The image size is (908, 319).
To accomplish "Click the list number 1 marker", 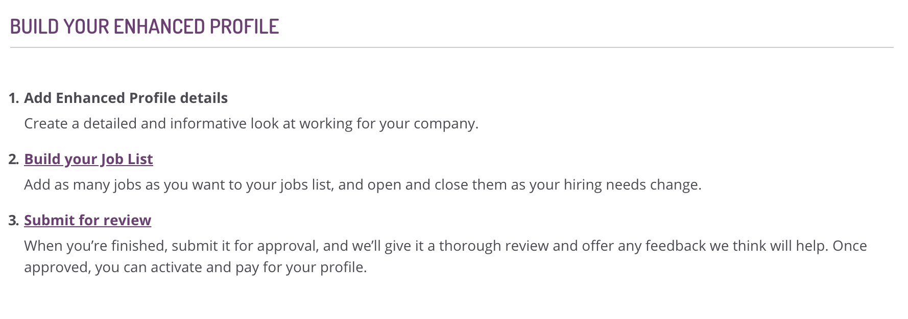I will (14, 98).
